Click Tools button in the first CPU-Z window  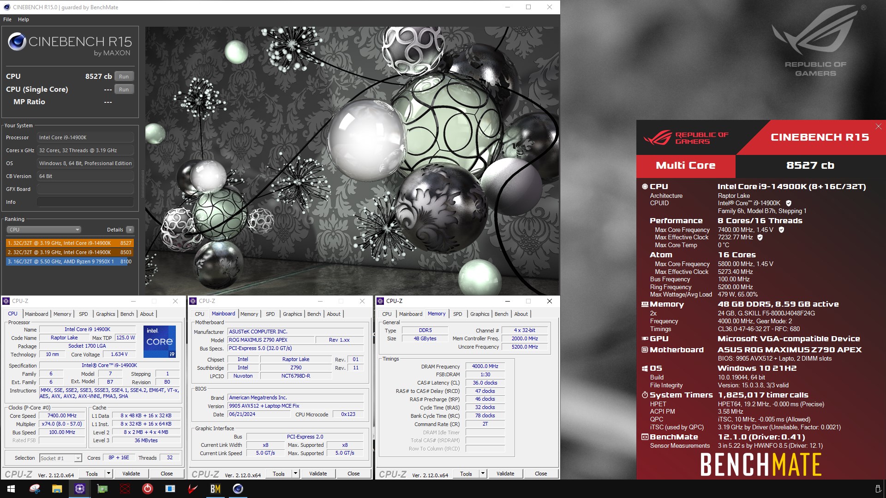pyautogui.click(x=92, y=474)
